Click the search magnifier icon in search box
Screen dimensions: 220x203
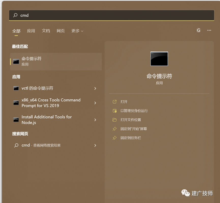15,15
